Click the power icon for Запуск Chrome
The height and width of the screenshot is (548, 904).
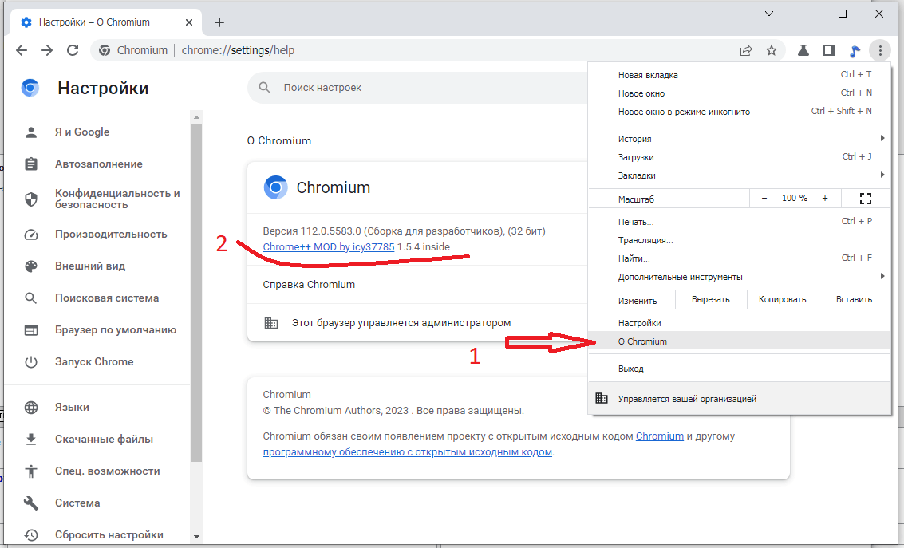31,362
